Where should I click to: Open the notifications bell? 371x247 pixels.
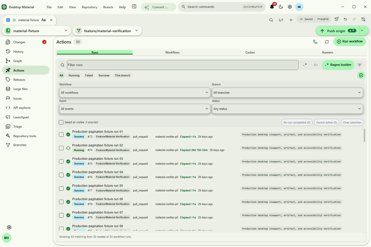[x=272, y=7]
